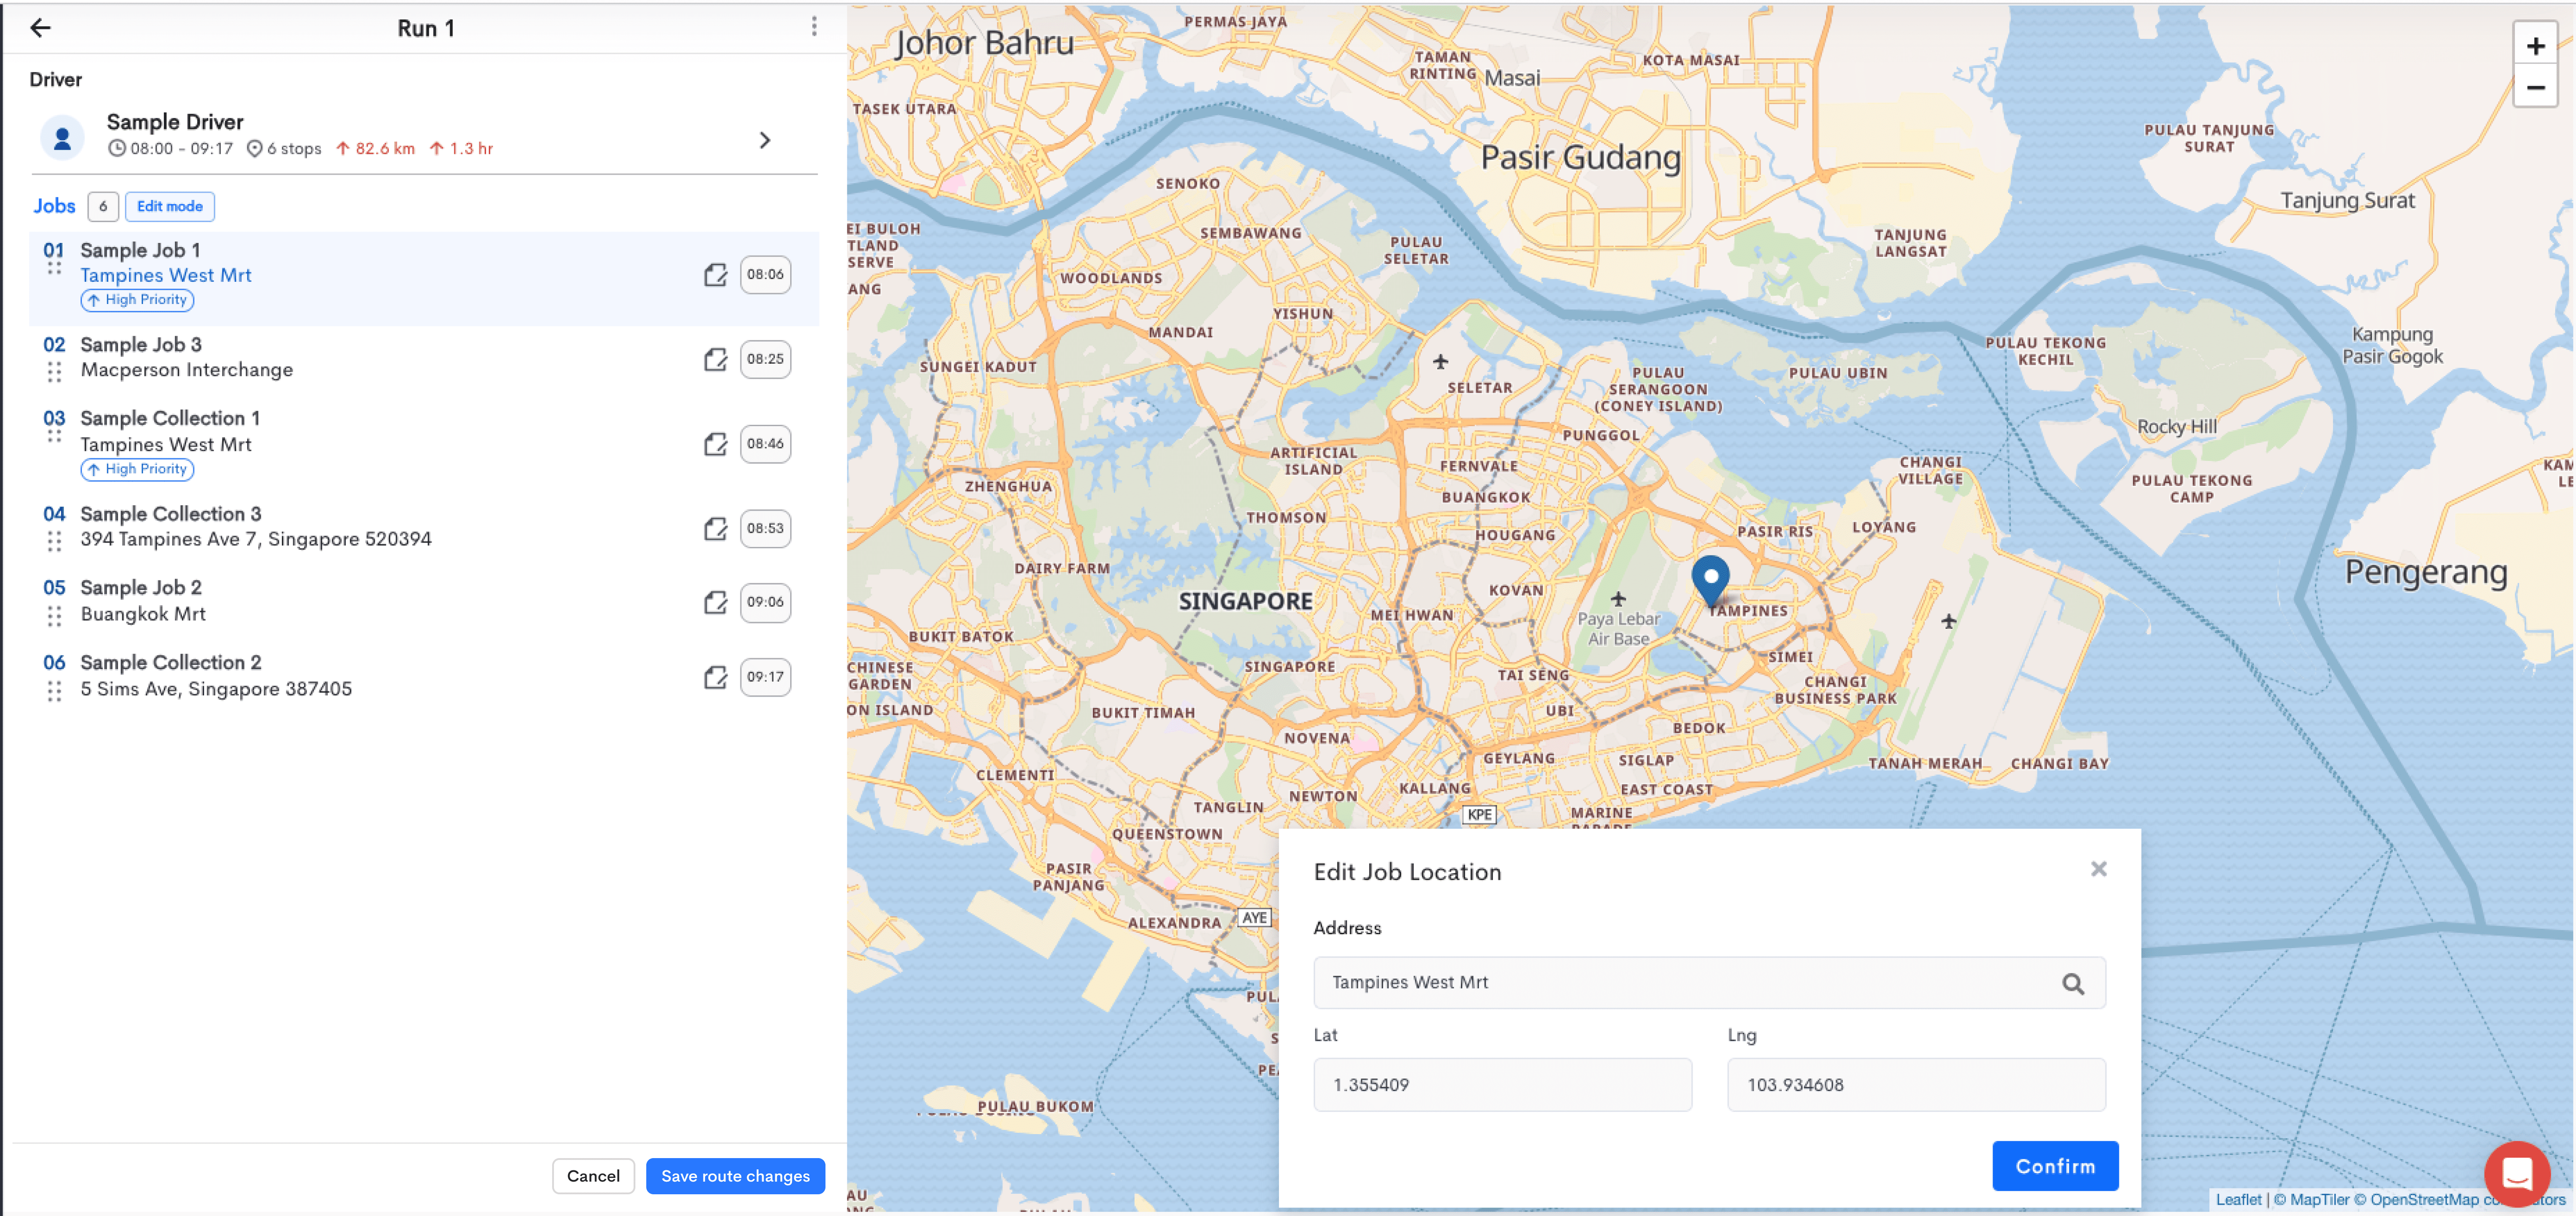The image size is (2576, 1216).
Task: Focus the Address search field
Action: tap(1709, 983)
